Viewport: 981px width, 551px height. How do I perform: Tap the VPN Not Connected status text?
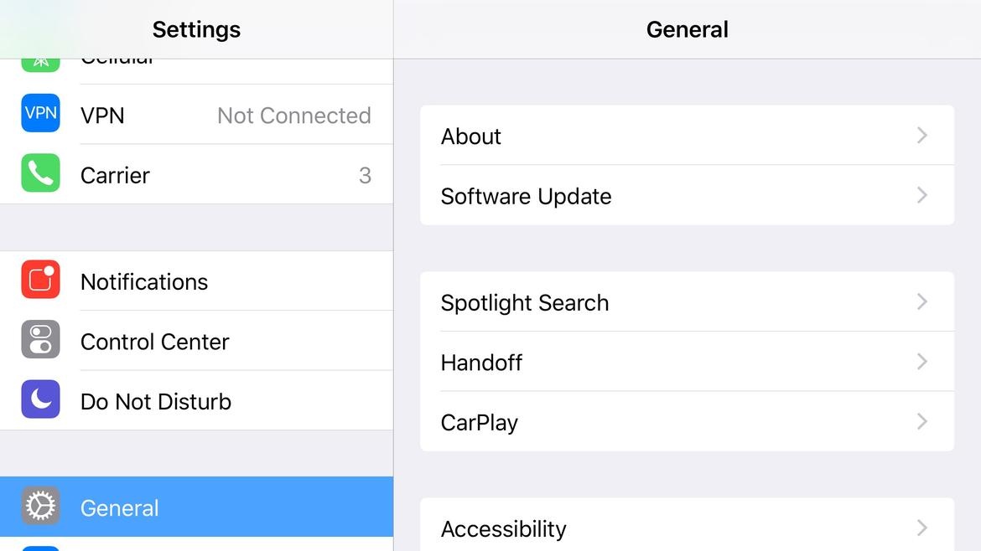293,116
